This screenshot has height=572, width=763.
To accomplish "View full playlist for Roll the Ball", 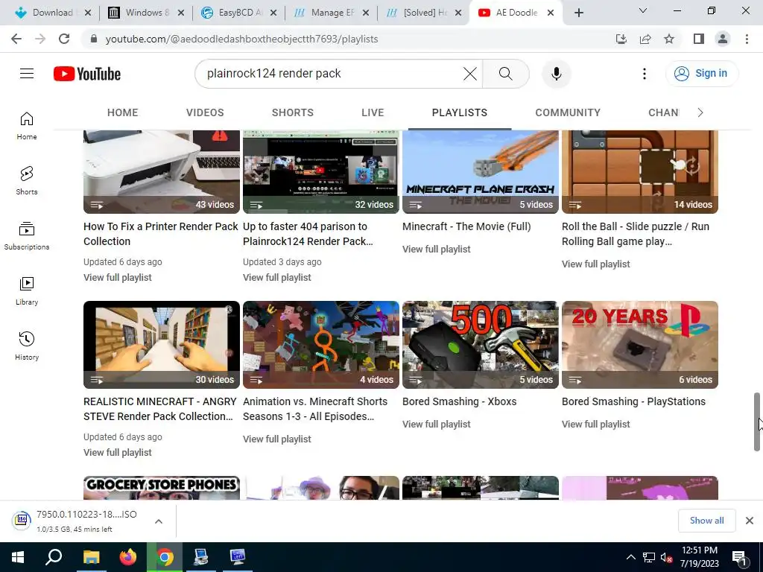I will tap(595, 264).
